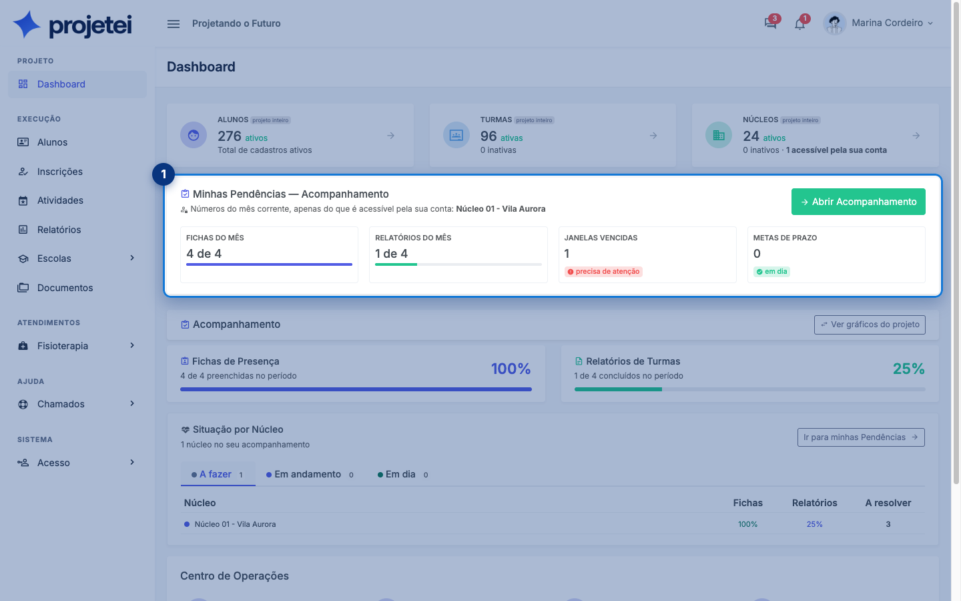Click Marina Cordeiro's avatar
This screenshot has height=601, width=961.
point(834,23)
